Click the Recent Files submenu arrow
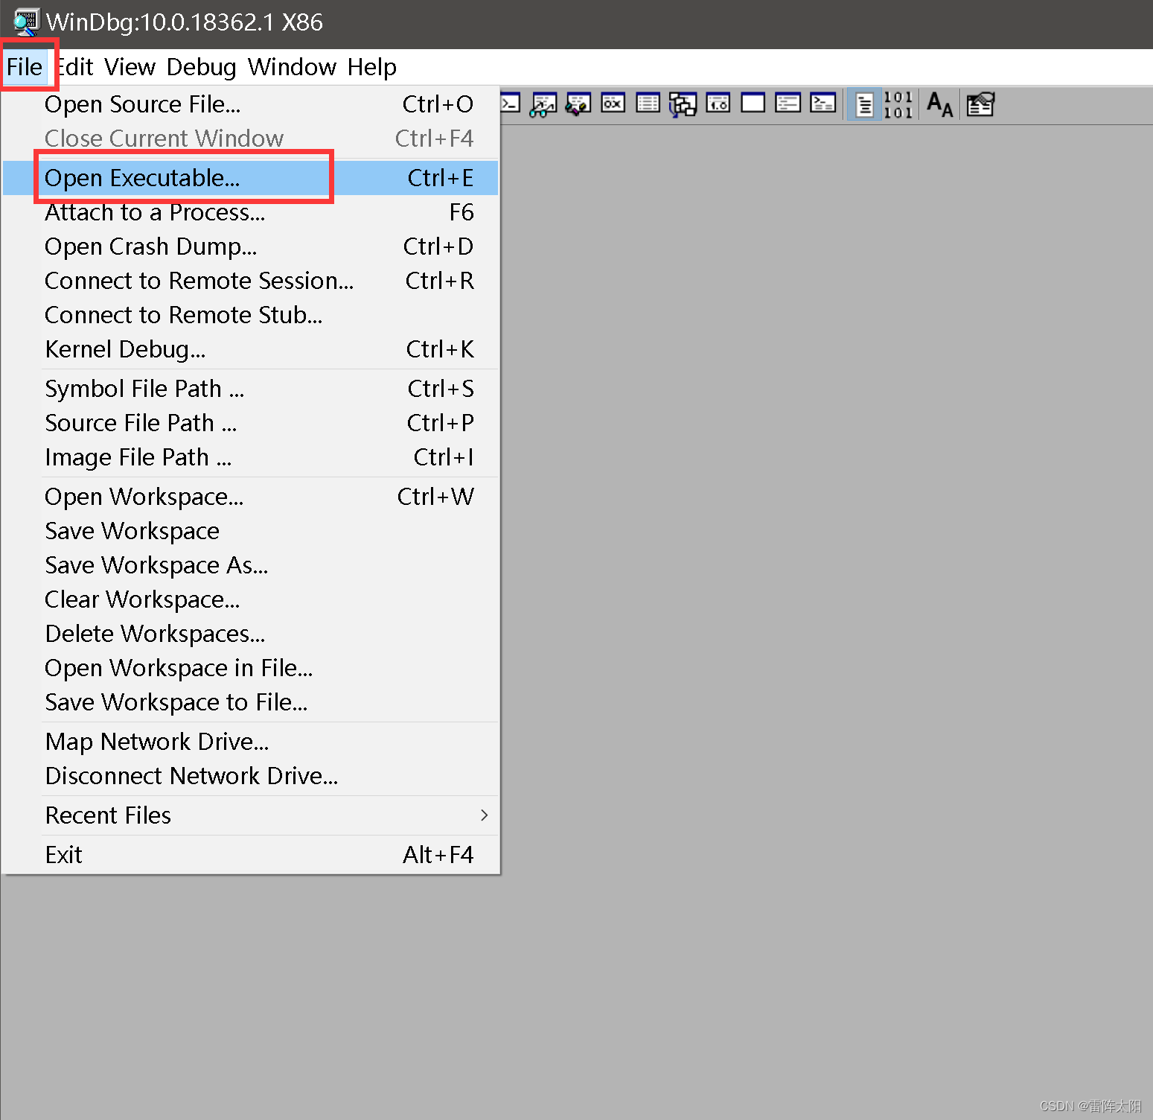The image size is (1153, 1120). point(485,815)
